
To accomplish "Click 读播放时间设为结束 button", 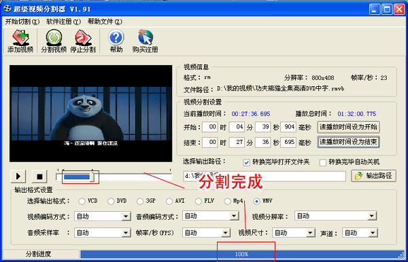I will 348,142.
